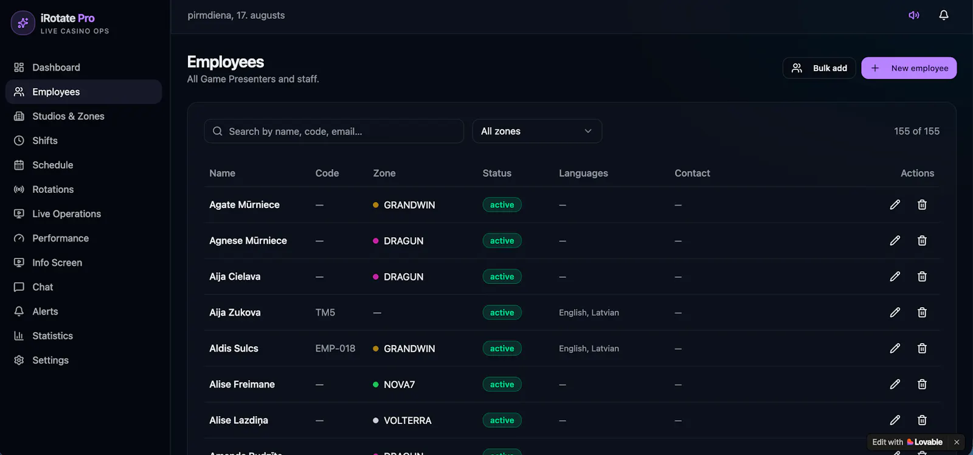Click Aija Zukova's active status badge
The image size is (973, 455).
pyautogui.click(x=502, y=313)
